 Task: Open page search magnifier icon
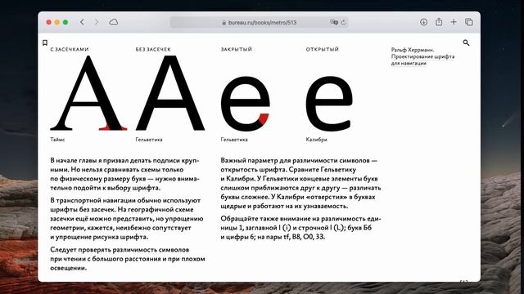466,42
